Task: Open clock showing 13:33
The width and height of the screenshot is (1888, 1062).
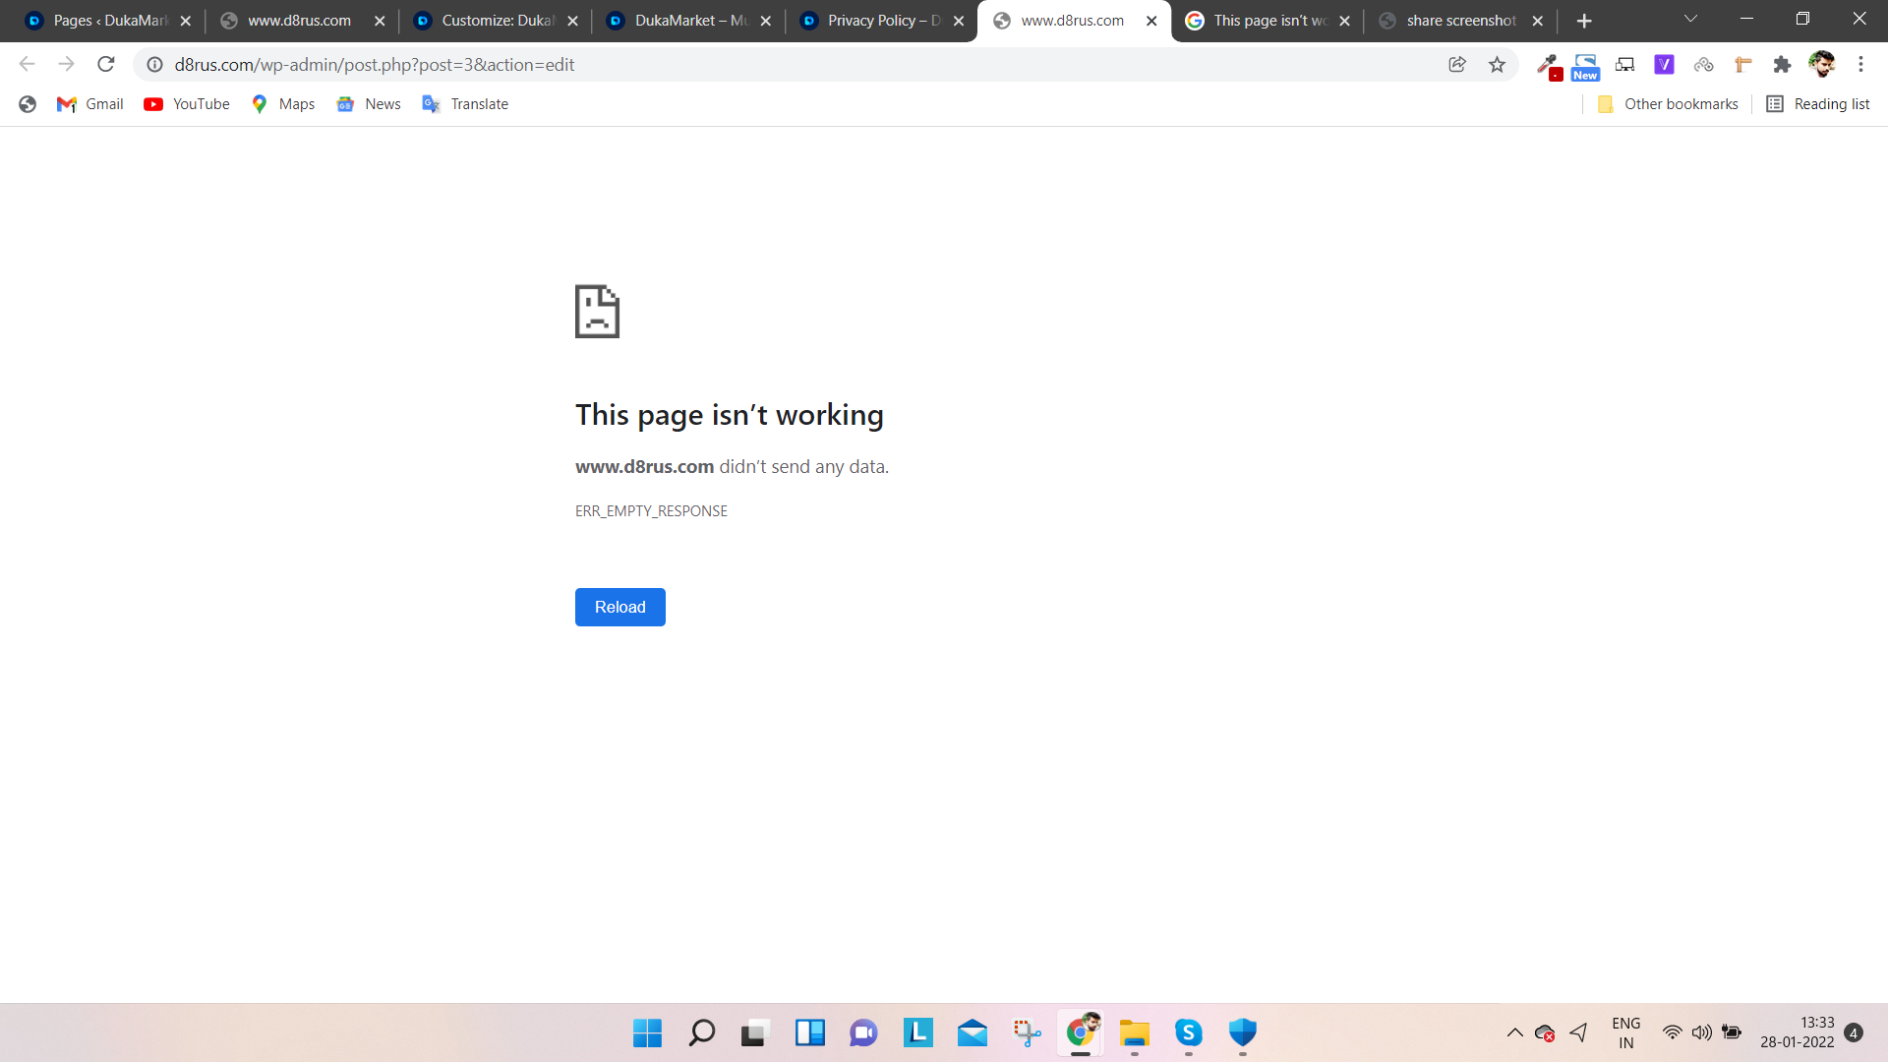Action: [x=1798, y=1032]
